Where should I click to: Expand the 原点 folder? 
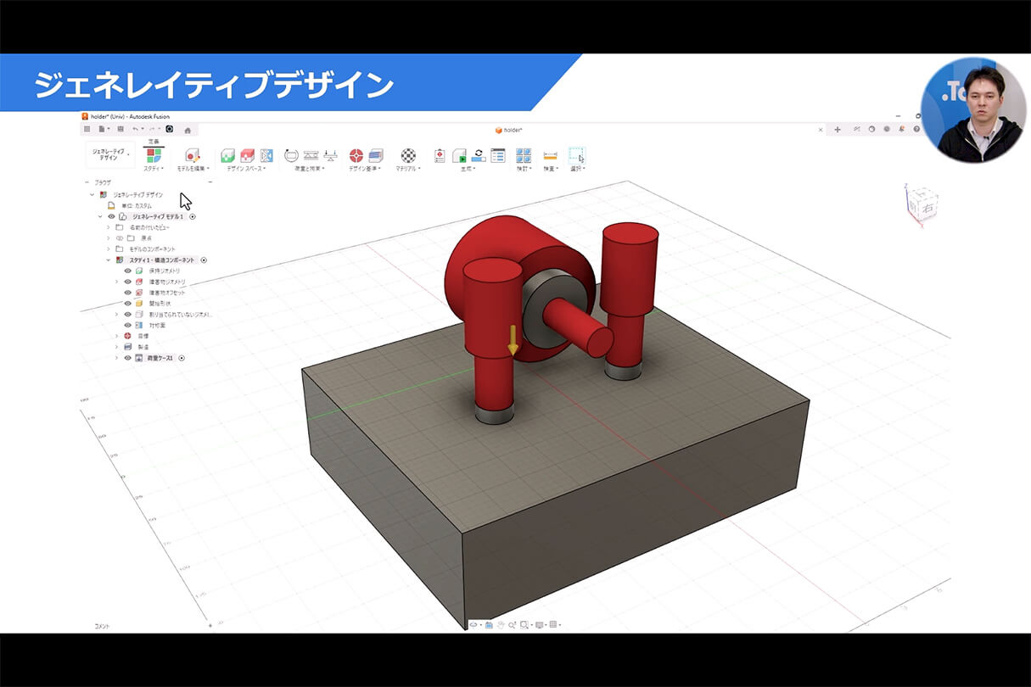click(x=108, y=238)
